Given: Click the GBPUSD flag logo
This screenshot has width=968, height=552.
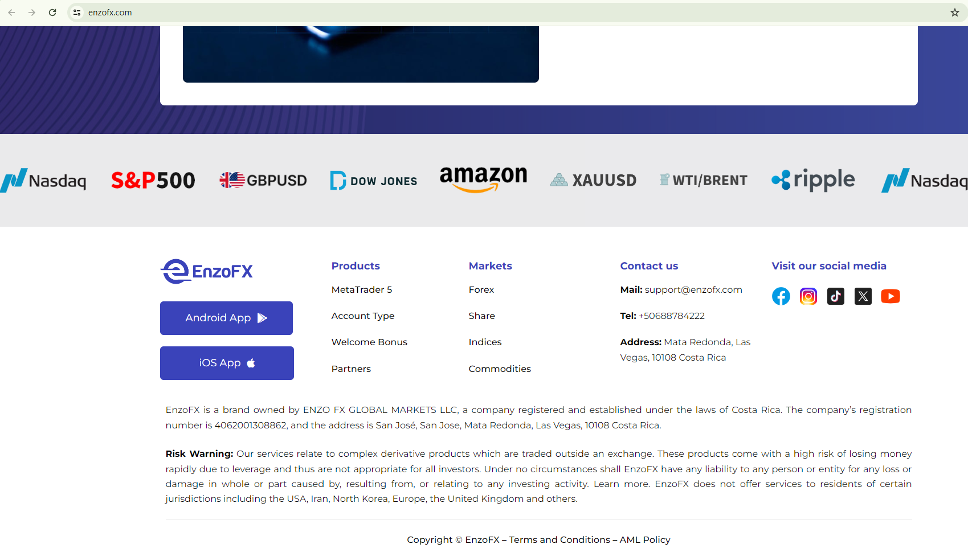Looking at the screenshot, I should [x=263, y=181].
